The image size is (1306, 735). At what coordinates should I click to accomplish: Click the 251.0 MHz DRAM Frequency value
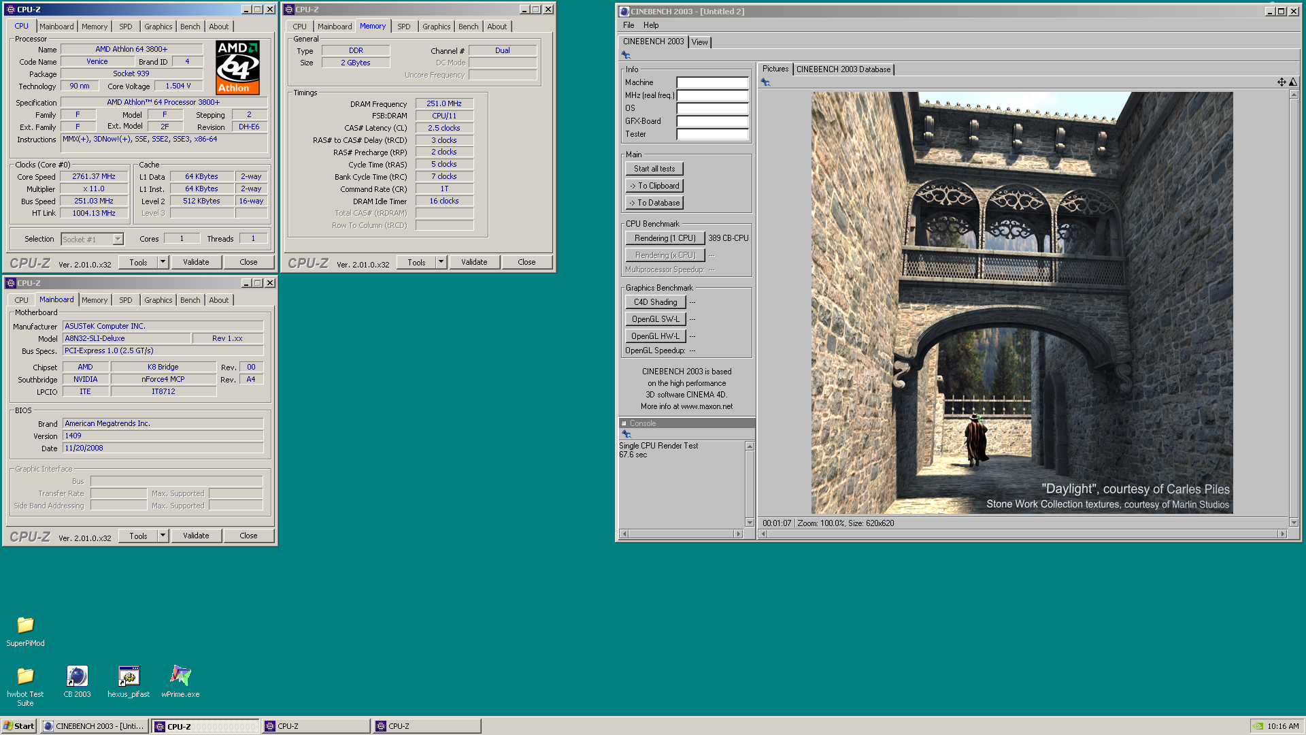444,104
